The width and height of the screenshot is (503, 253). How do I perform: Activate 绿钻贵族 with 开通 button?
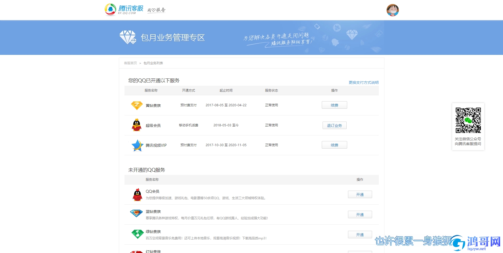click(x=360, y=235)
